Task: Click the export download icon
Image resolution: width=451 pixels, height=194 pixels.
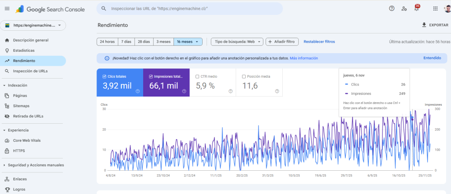Action: pos(424,25)
